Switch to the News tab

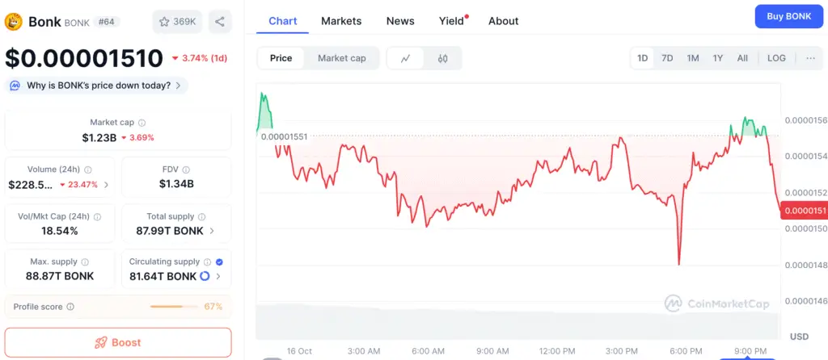400,21
